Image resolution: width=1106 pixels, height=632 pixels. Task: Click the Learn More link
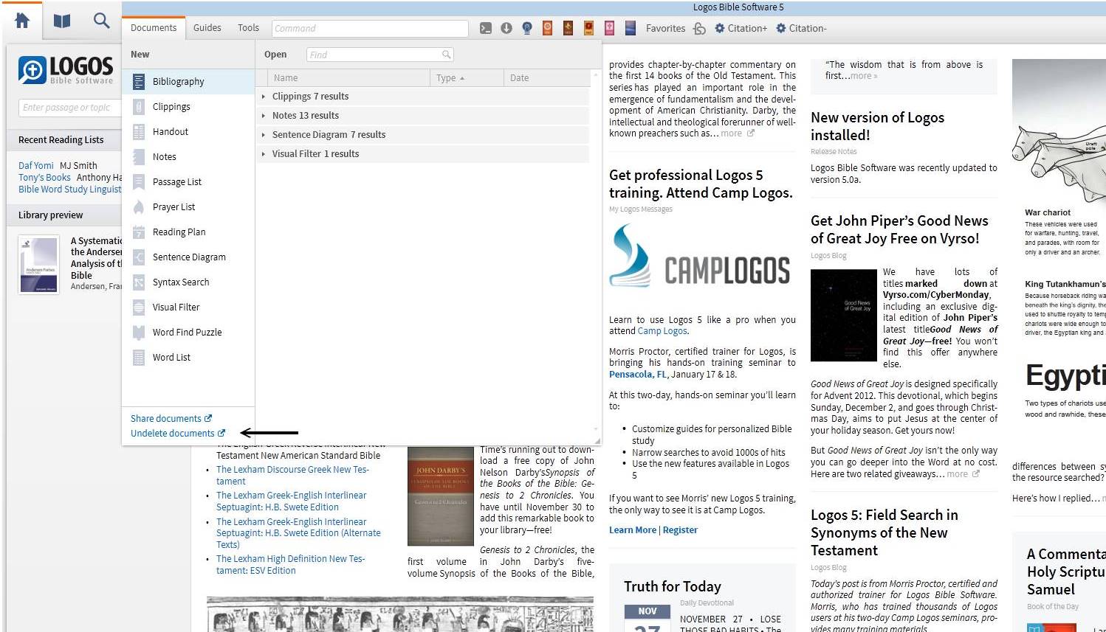(x=632, y=529)
